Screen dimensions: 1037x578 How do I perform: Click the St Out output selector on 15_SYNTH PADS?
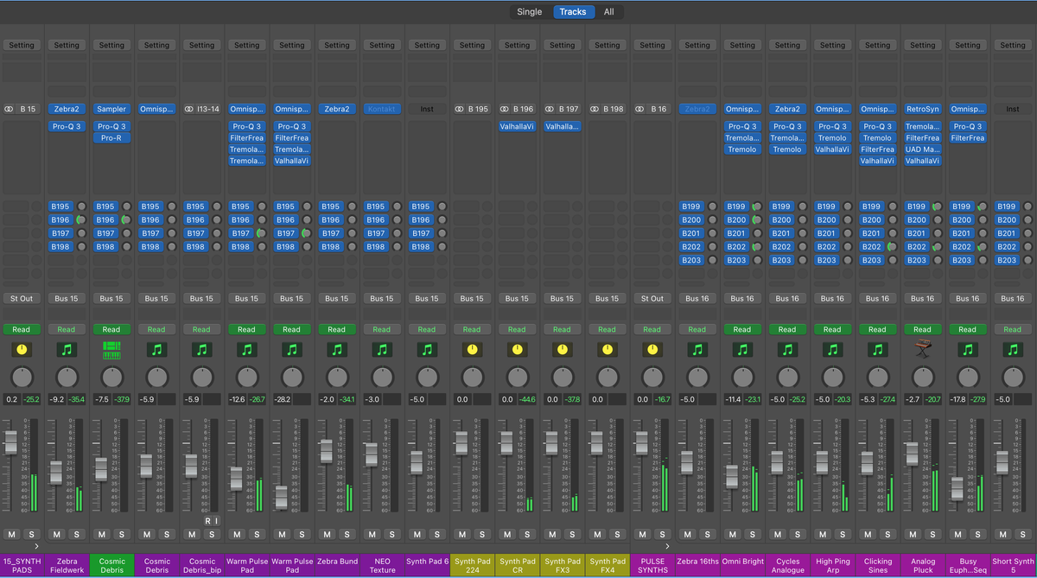pyautogui.click(x=22, y=298)
